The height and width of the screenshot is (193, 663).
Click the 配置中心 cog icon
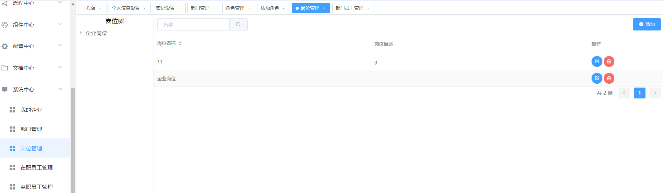pyautogui.click(x=5, y=46)
